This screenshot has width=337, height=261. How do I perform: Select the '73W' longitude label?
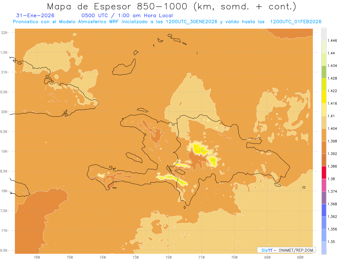pos(136,257)
